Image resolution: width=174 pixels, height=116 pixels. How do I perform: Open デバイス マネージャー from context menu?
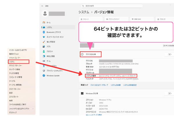point(21,66)
